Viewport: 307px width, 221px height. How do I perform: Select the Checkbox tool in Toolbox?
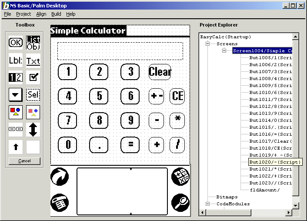coord(33,77)
